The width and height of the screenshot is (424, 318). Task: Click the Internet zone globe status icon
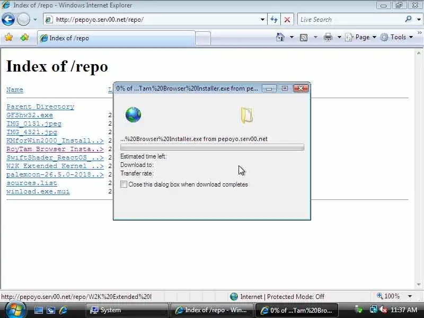coord(234,297)
